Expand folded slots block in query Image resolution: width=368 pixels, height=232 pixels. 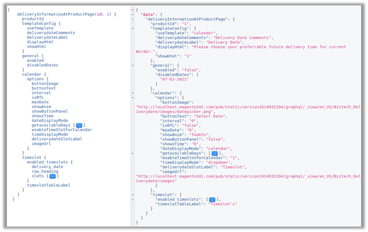coord(52,176)
